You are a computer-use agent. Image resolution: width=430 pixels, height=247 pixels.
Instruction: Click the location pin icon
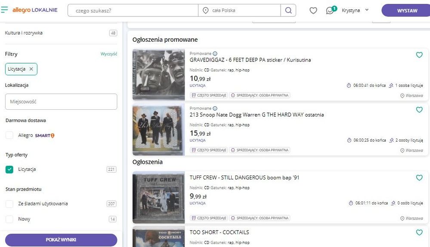pyautogui.click(x=205, y=10)
